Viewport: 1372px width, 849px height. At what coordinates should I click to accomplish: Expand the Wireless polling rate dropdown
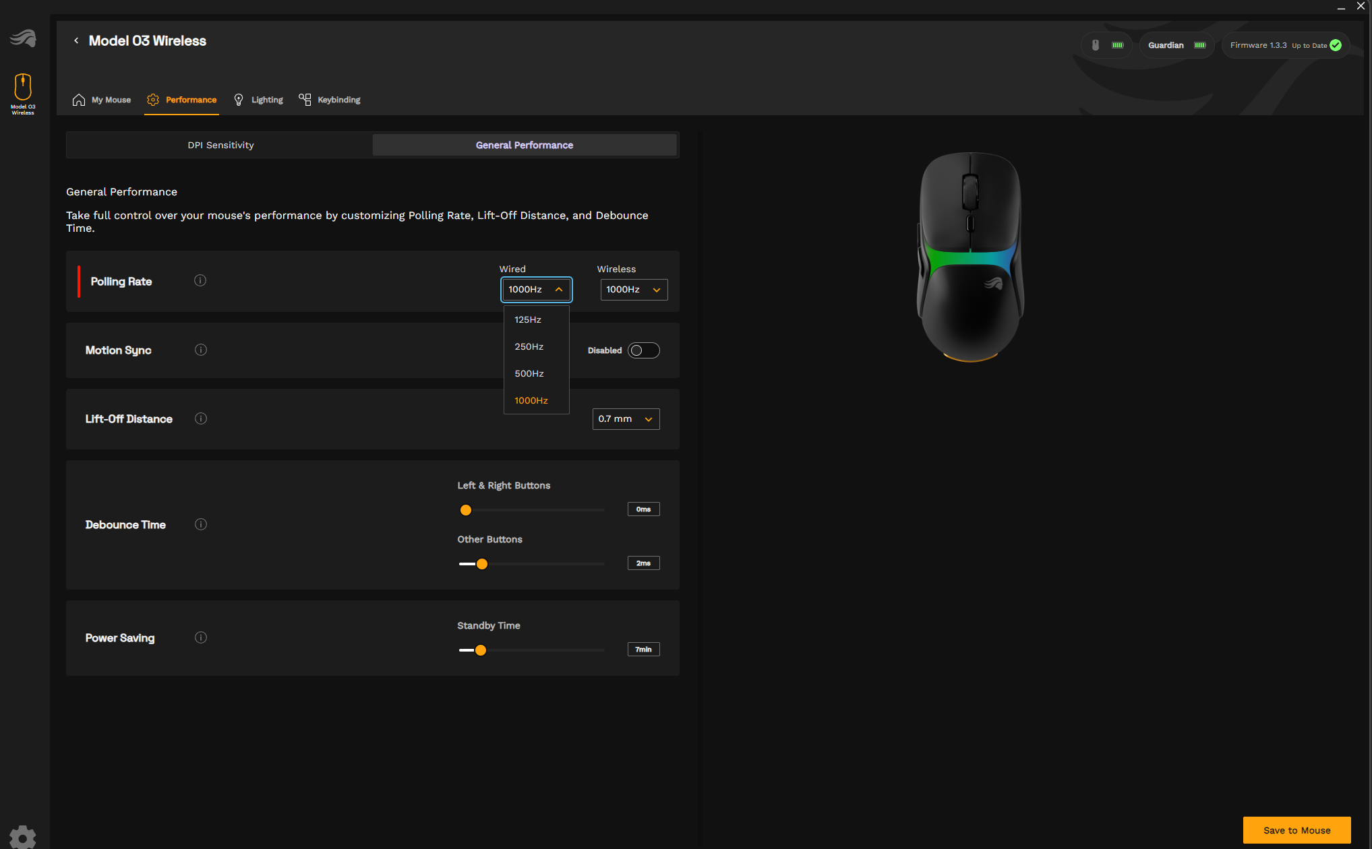pyautogui.click(x=633, y=290)
